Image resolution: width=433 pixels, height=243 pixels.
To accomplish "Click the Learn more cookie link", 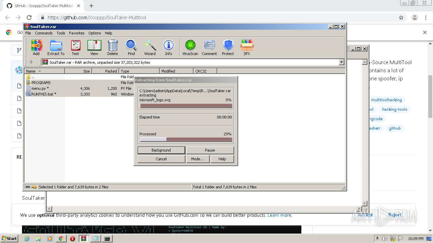I will click(279, 215).
